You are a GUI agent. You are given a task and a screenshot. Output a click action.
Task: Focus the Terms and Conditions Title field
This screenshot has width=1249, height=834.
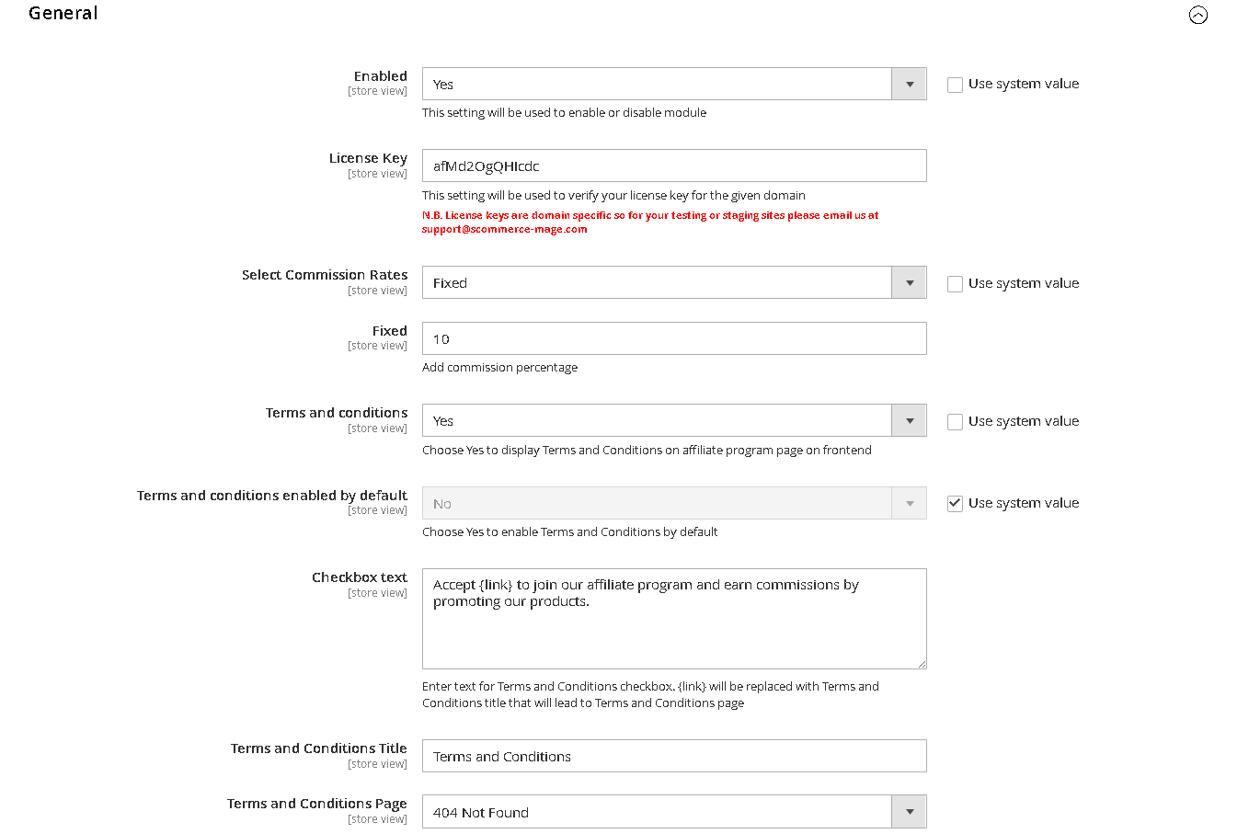point(673,756)
